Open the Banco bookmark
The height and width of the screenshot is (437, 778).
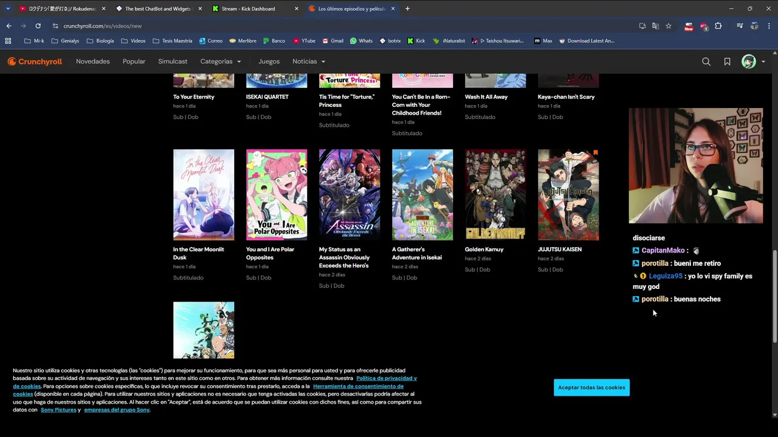pos(274,41)
